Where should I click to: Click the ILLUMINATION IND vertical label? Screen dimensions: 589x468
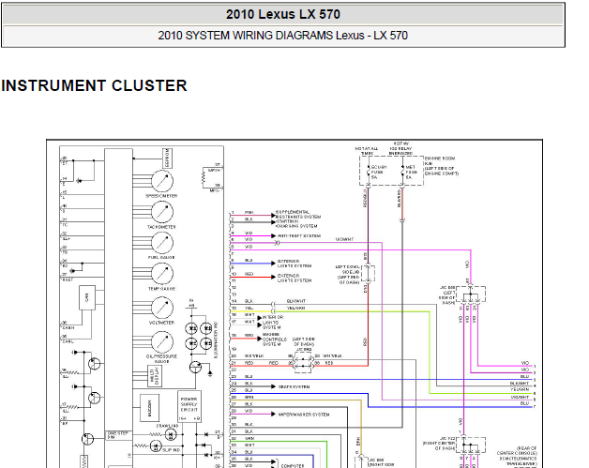(216, 340)
